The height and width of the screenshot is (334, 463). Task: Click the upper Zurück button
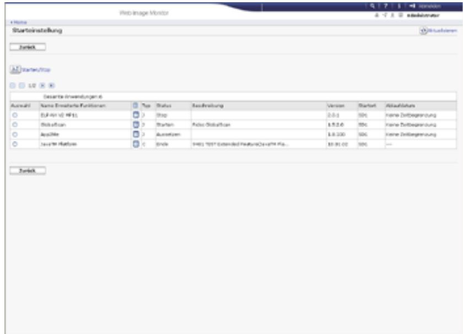28,47
